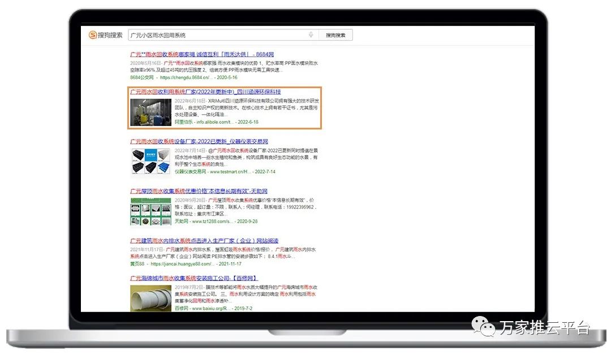This screenshot has width=611, height=355.
Task: Open the 天助网 roof rainwater result title
Action: [x=199, y=191]
